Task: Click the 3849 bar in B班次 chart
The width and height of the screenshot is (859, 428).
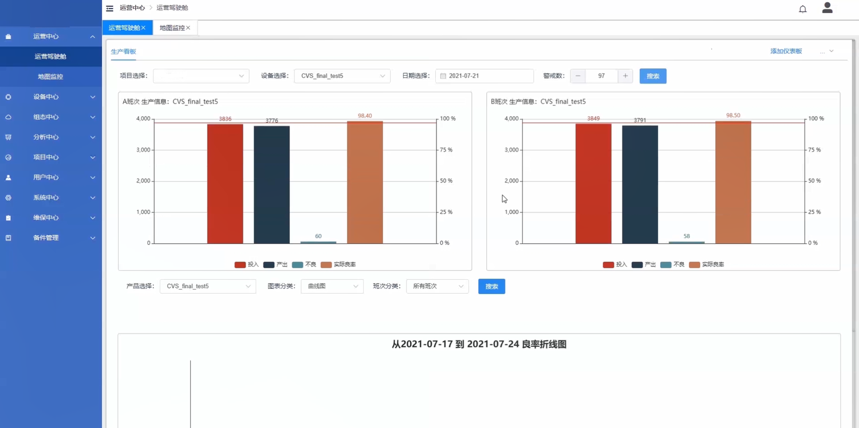Action: coord(593,184)
